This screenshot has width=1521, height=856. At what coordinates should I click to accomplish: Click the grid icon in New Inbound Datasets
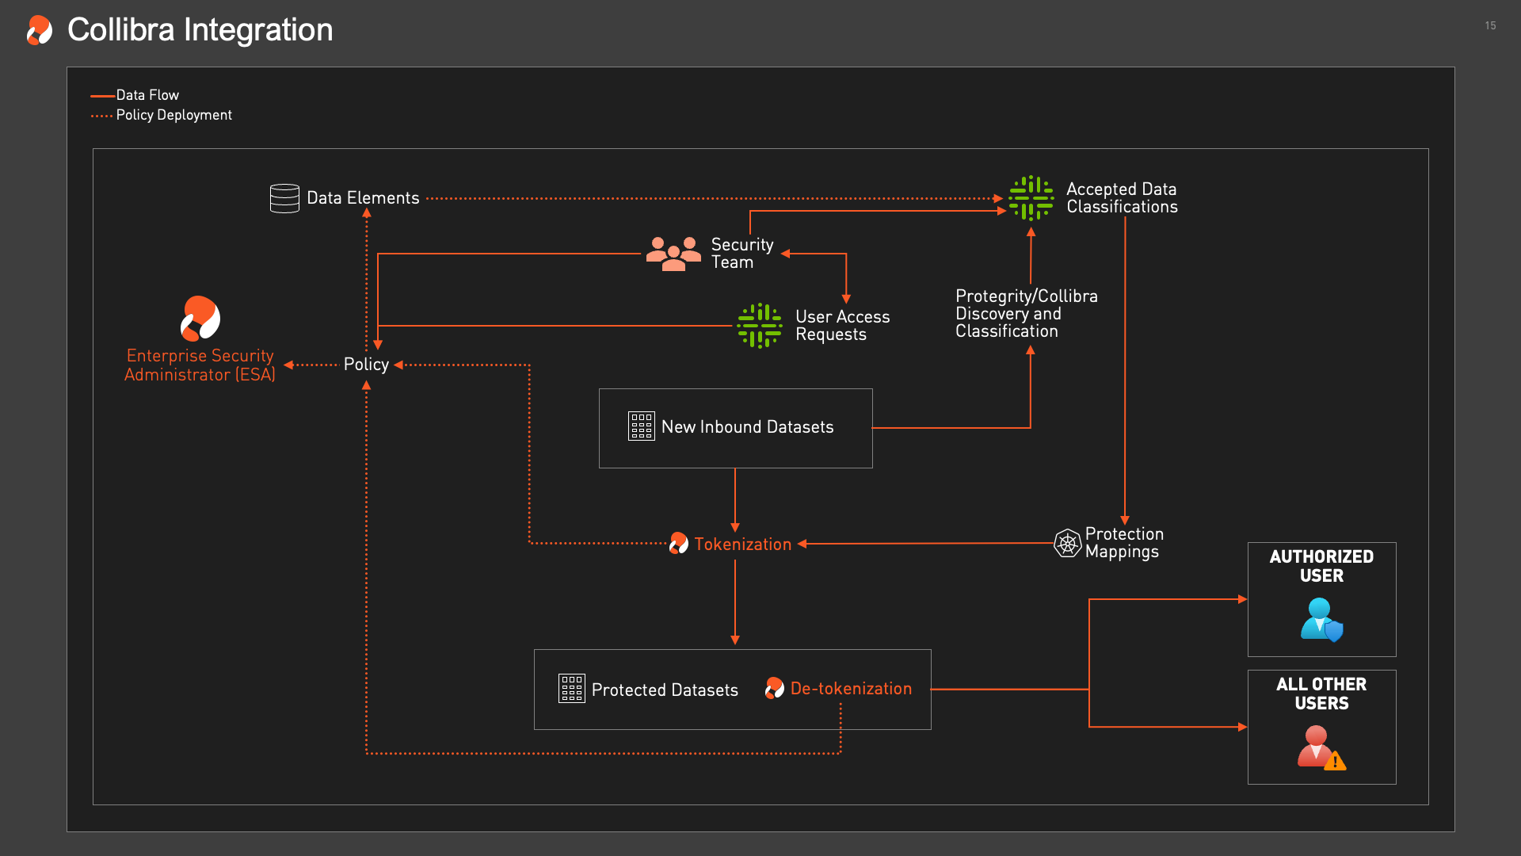tap(641, 426)
